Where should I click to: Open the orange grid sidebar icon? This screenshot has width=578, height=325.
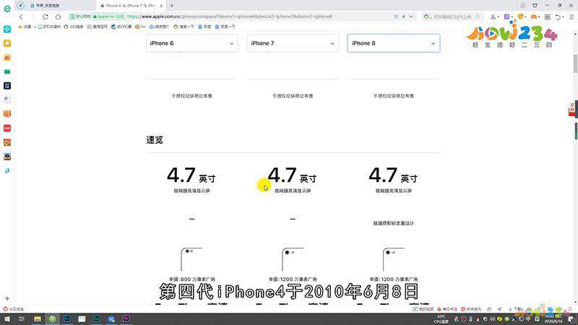(7, 113)
